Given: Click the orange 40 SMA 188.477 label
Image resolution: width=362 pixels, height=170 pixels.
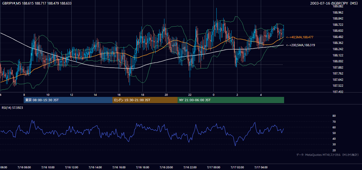Looking at the screenshot, I should coord(300,37).
